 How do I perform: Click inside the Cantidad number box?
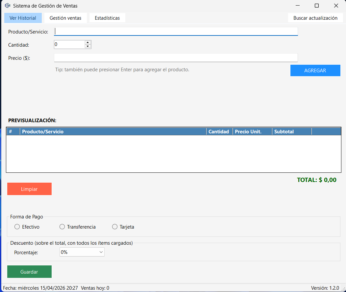click(69, 45)
